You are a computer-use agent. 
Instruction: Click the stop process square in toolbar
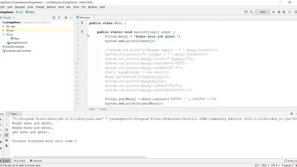click(290, 12)
